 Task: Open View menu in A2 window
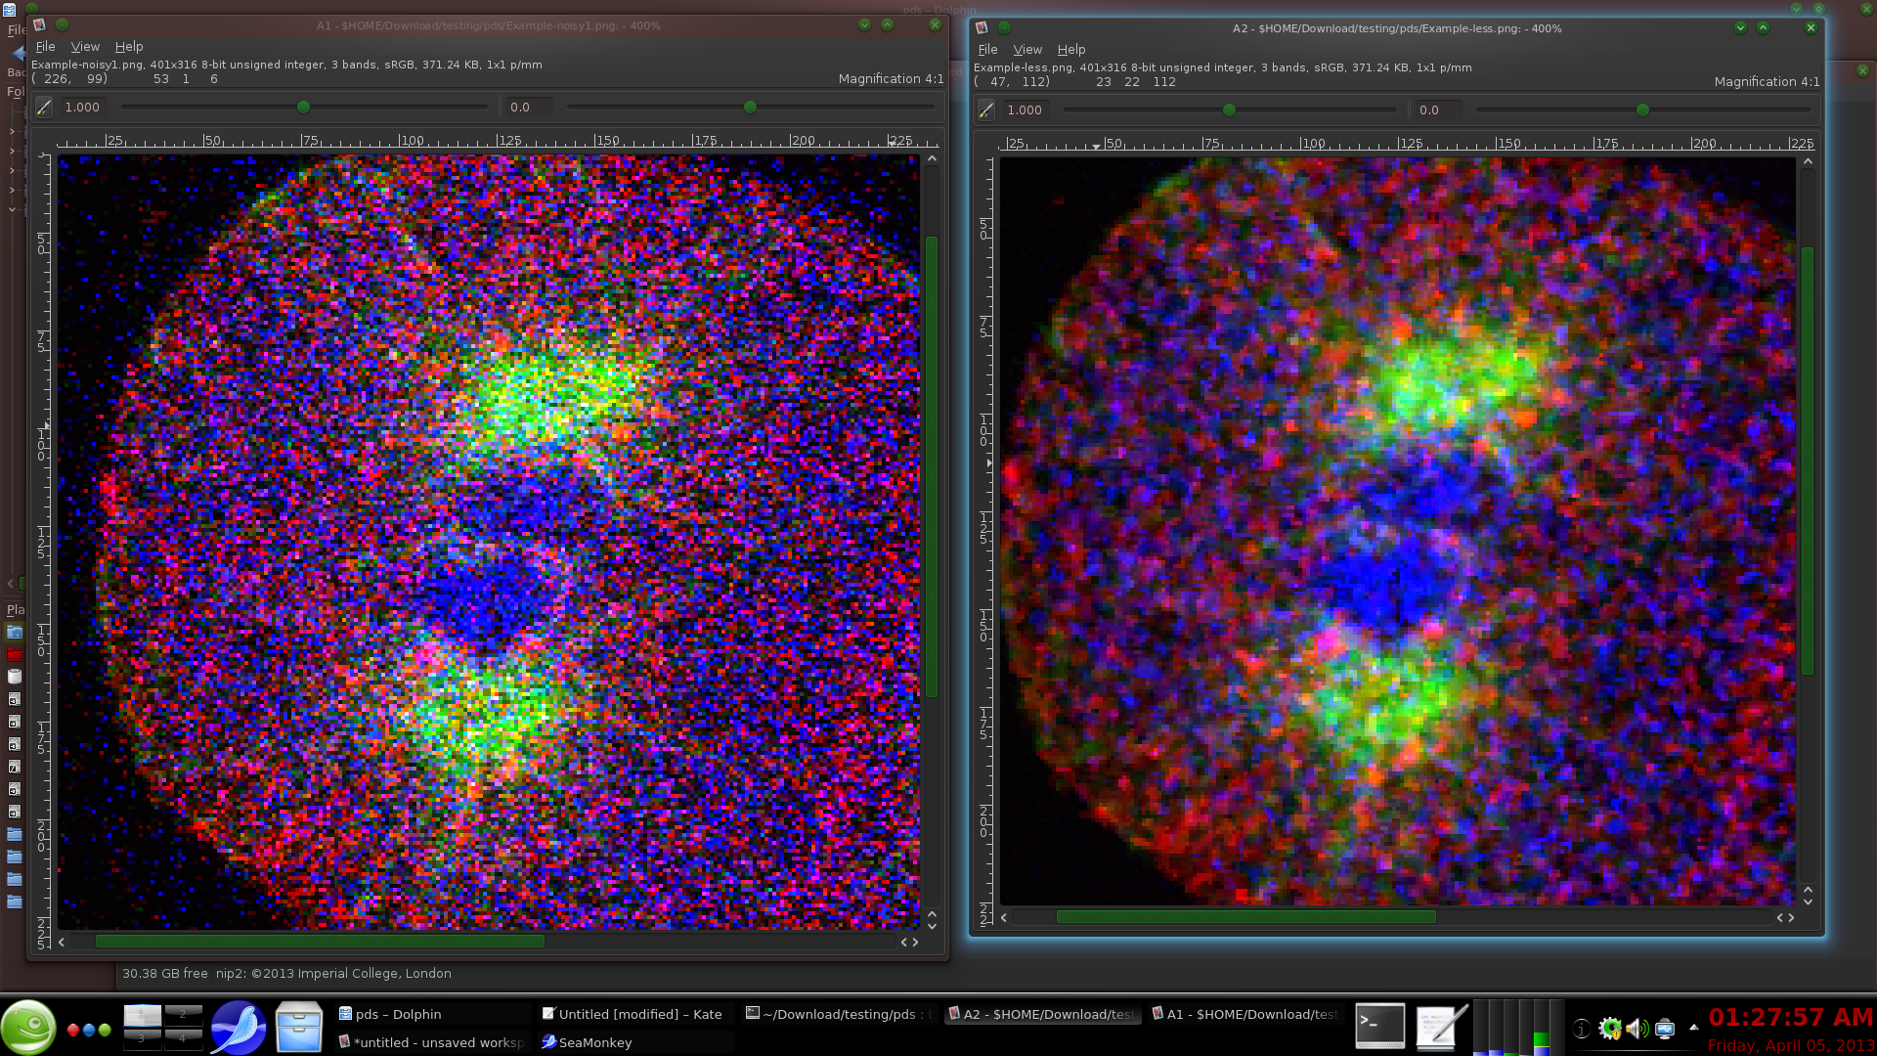1027,49
